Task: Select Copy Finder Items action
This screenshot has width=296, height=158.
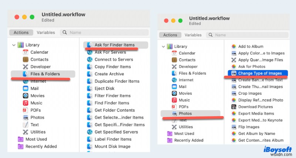Action: pos(113,67)
